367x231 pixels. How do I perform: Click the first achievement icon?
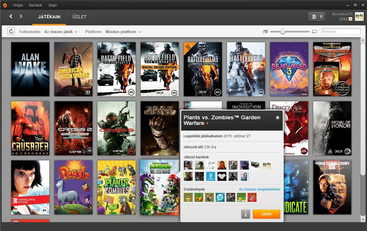pos(188,197)
